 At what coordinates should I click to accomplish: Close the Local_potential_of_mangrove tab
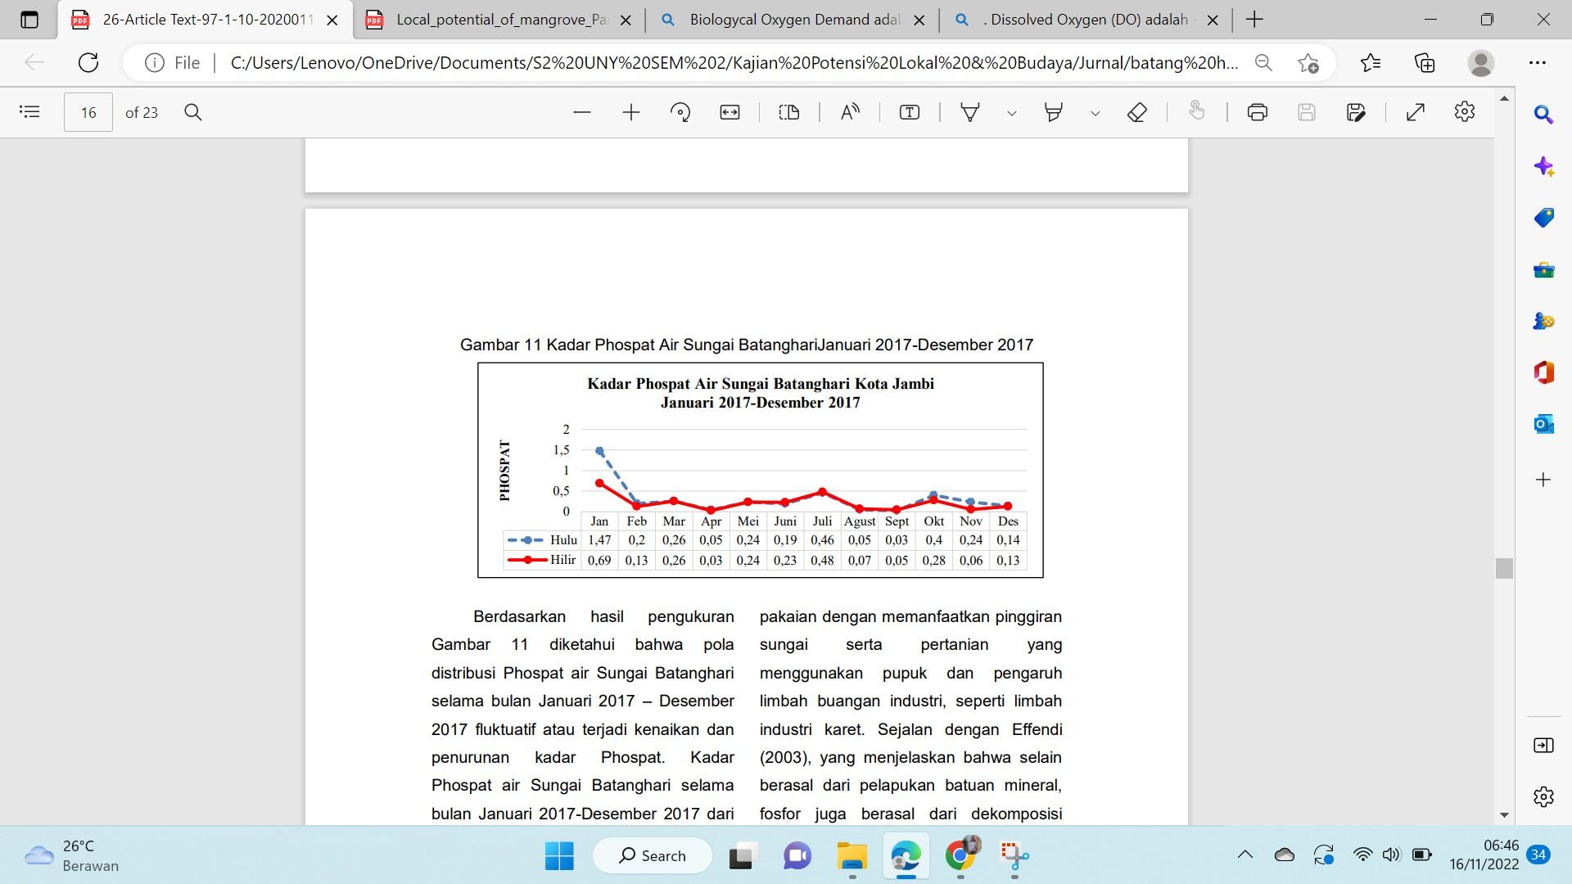[x=626, y=20]
